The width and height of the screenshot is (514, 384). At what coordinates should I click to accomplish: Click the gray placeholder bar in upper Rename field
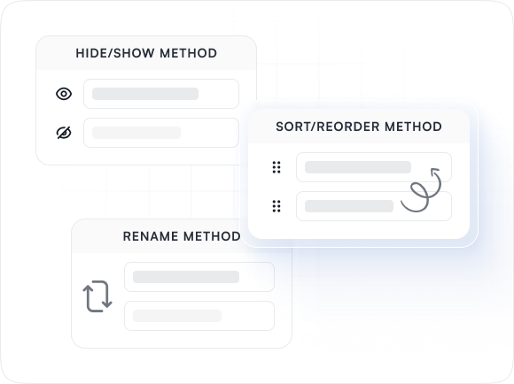coord(186,277)
